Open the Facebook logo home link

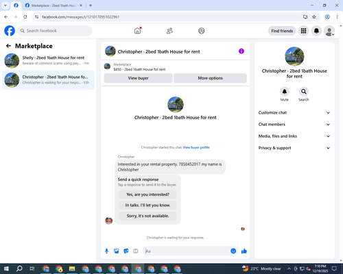point(10,31)
